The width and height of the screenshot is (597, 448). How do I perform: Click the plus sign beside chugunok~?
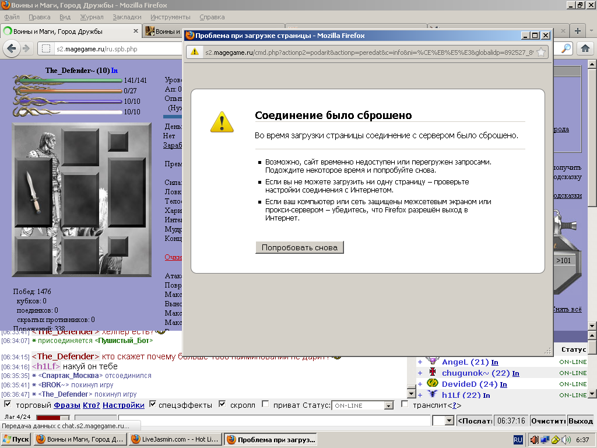coord(420,373)
